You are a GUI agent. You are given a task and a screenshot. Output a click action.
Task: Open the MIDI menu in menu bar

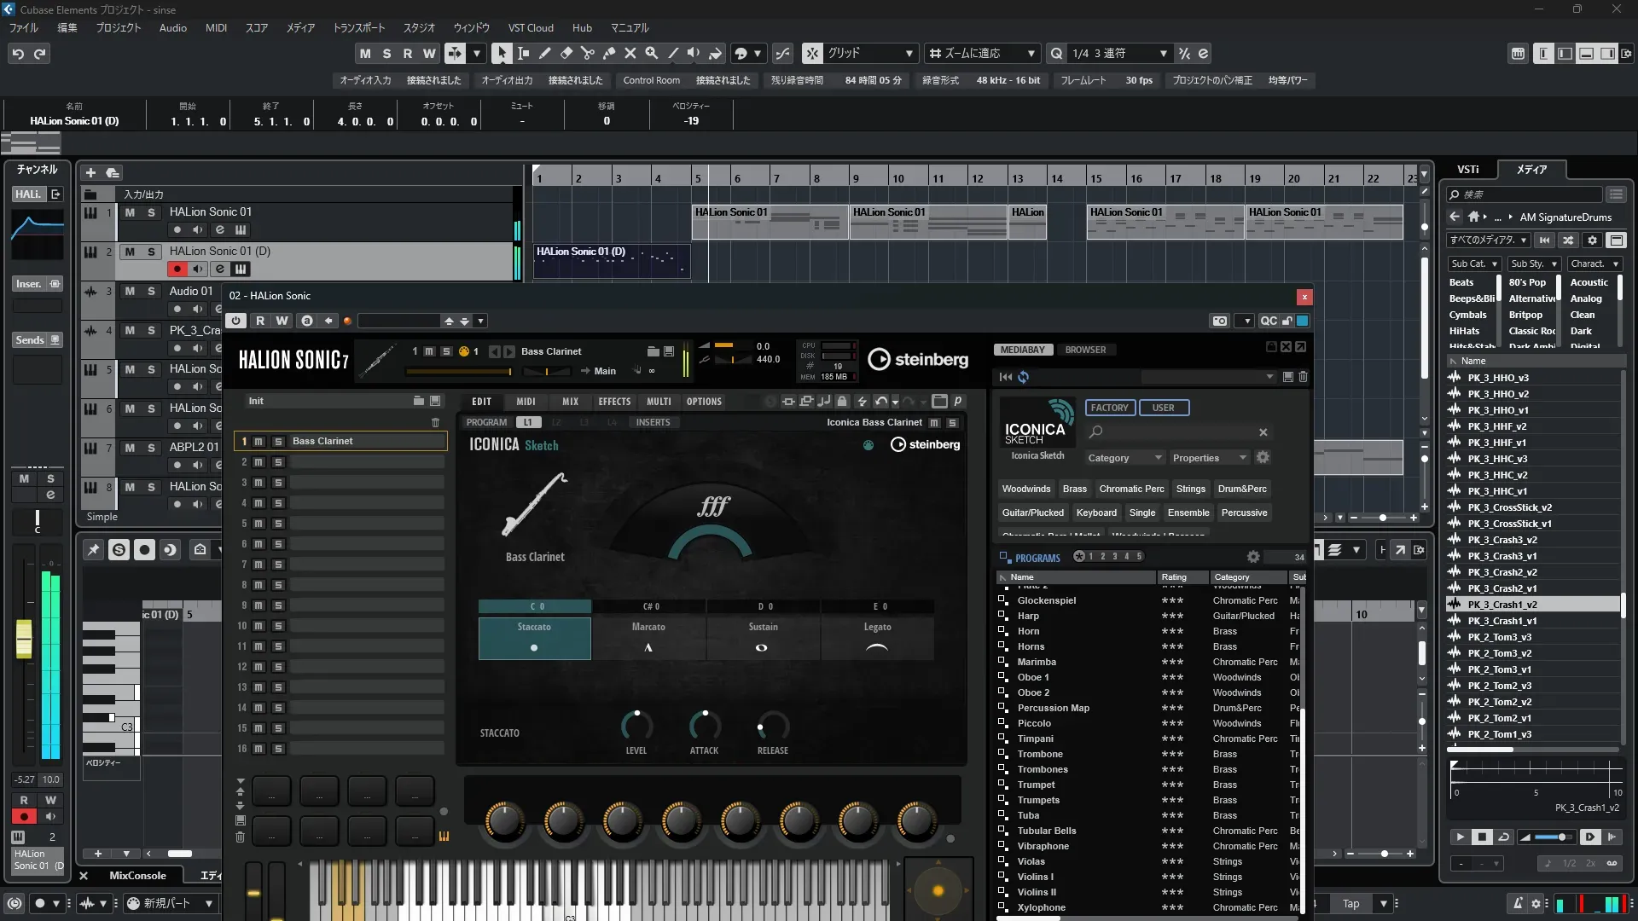[216, 28]
